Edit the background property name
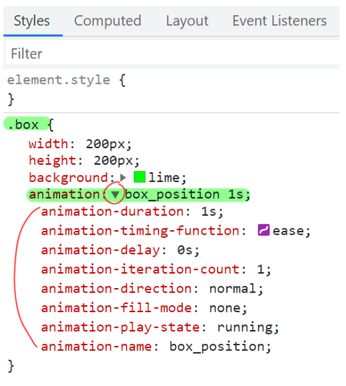 (68, 177)
